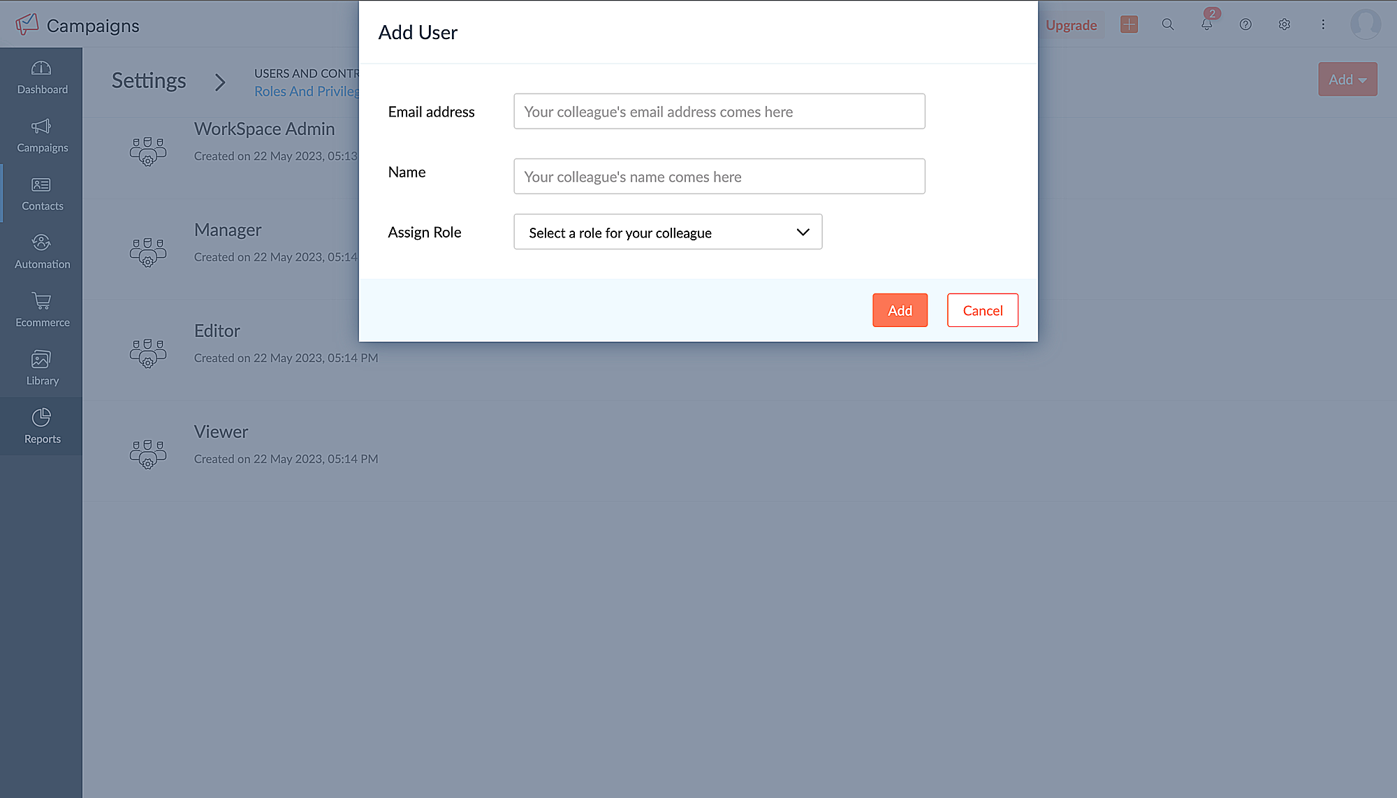Cancel the Add User dialog
The height and width of the screenshot is (798, 1397).
pos(982,310)
